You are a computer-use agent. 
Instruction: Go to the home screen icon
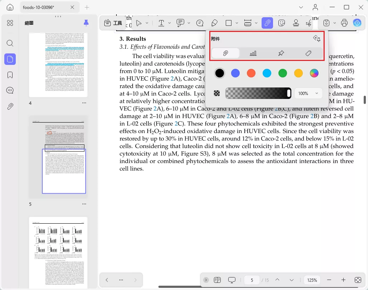[10, 7]
